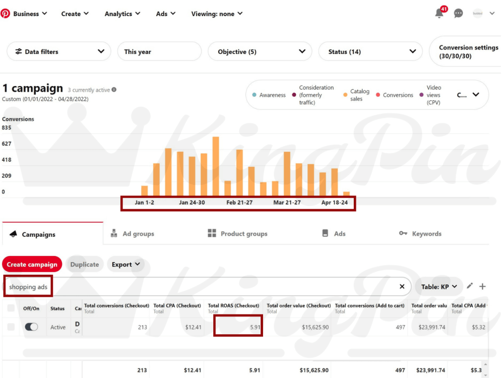Click the Status column header

[57, 308]
